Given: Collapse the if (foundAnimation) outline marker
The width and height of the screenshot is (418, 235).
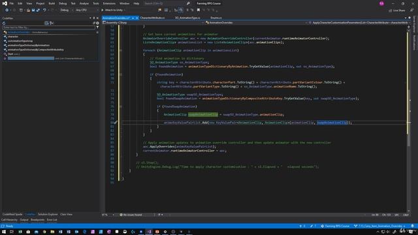Looking at the screenshot, I should tap(120, 74).
